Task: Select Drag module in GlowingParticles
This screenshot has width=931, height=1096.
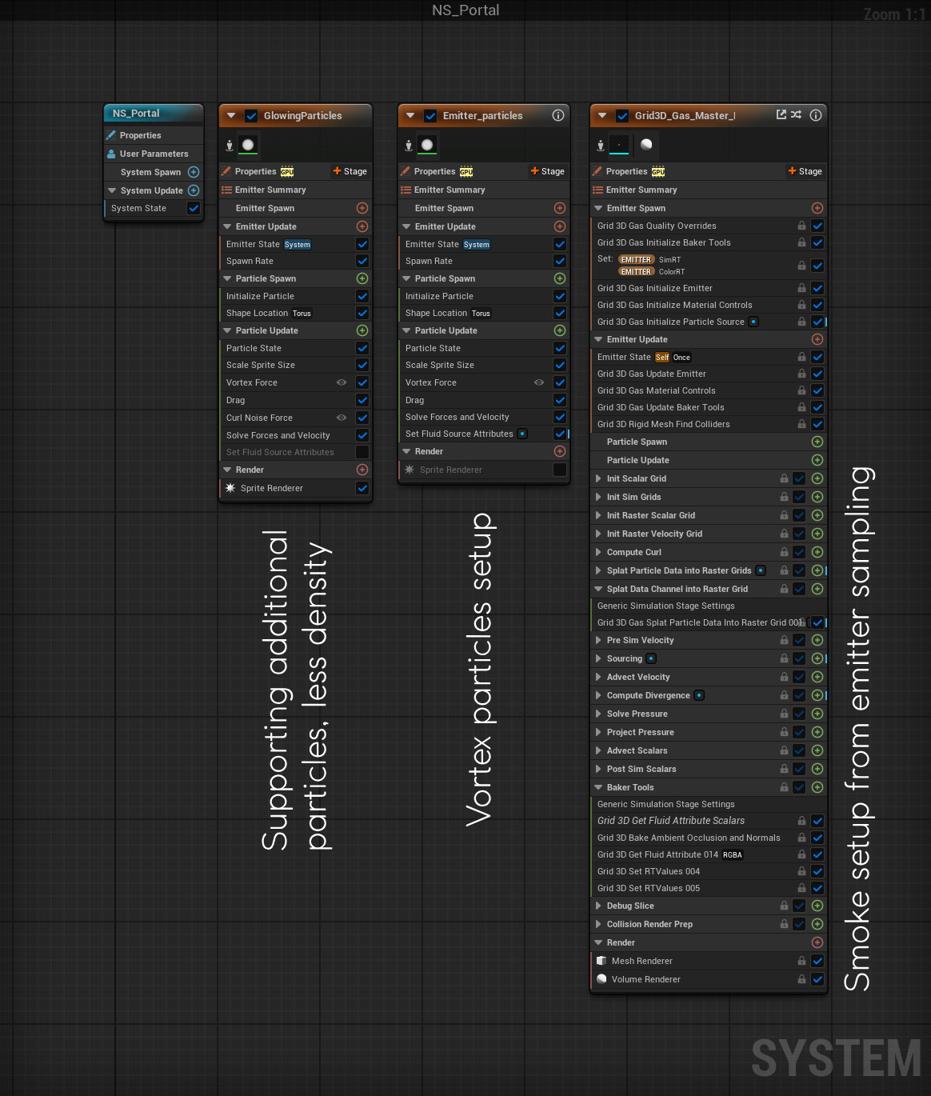Action: pyautogui.click(x=294, y=400)
